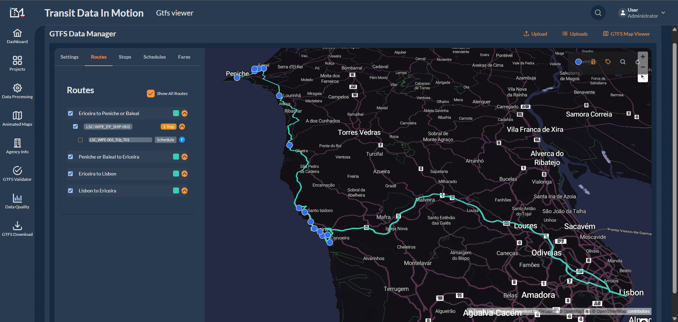Open the Fares tab
678x322 pixels.
(x=184, y=57)
